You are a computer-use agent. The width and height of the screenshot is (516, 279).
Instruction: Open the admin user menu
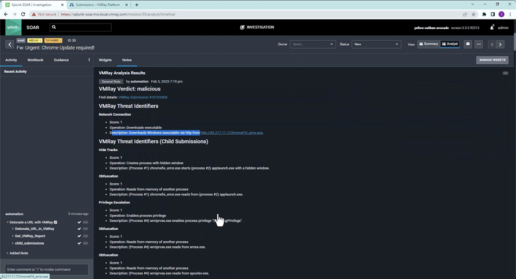point(503,27)
